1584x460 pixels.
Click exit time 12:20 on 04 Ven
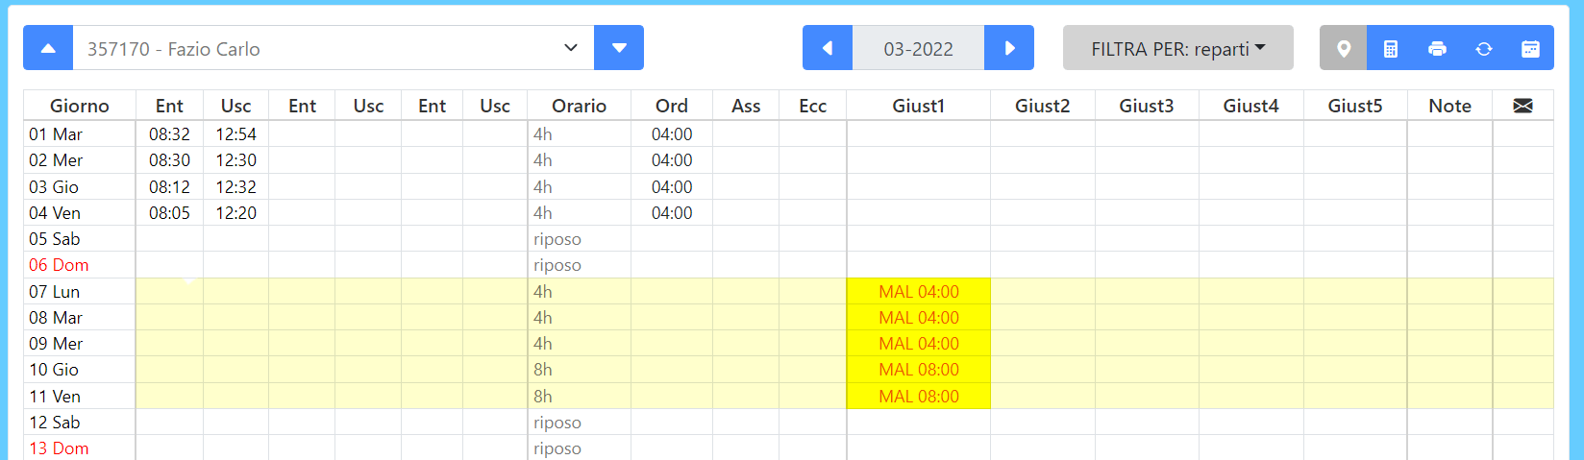click(235, 213)
